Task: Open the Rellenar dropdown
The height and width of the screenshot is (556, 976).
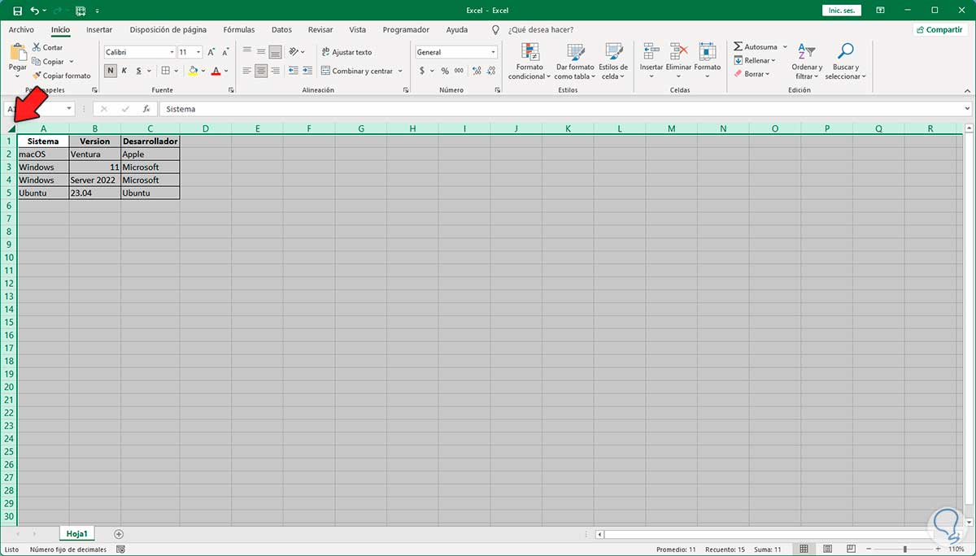Action: click(x=754, y=60)
